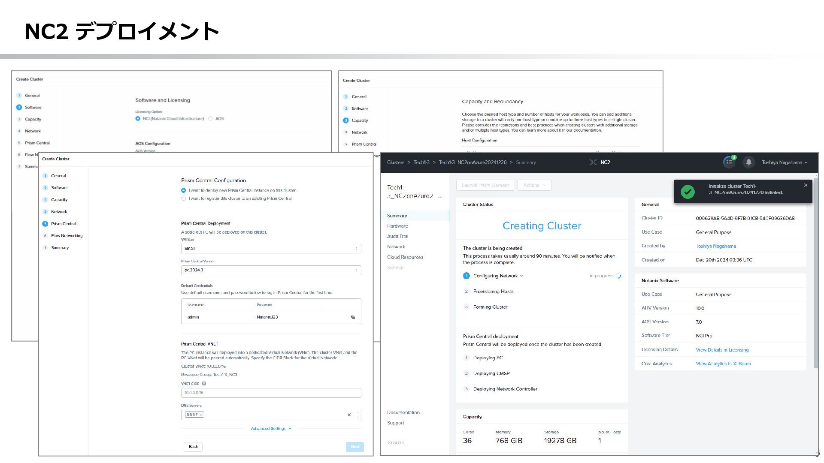The image size is (824, 463).
Task: Dismiss the initialize cluster notification toast
Action: [806, 185]
